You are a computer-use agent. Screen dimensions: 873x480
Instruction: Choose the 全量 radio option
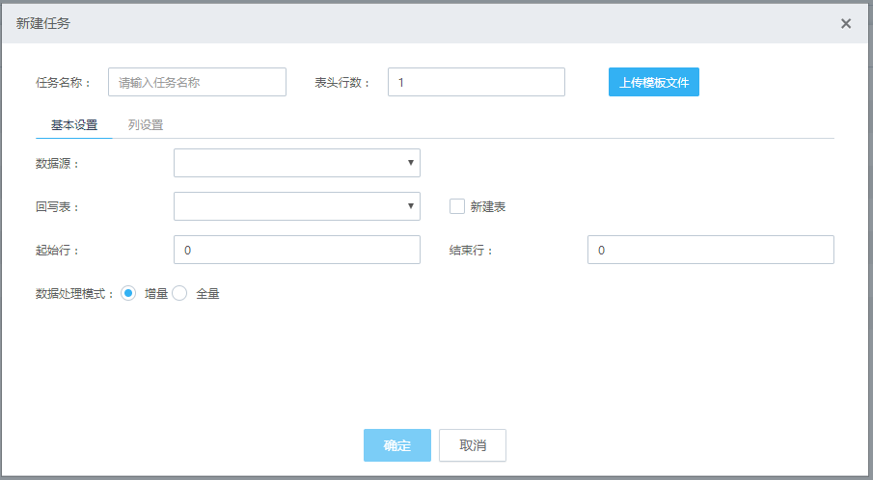(x=179, y=293)
